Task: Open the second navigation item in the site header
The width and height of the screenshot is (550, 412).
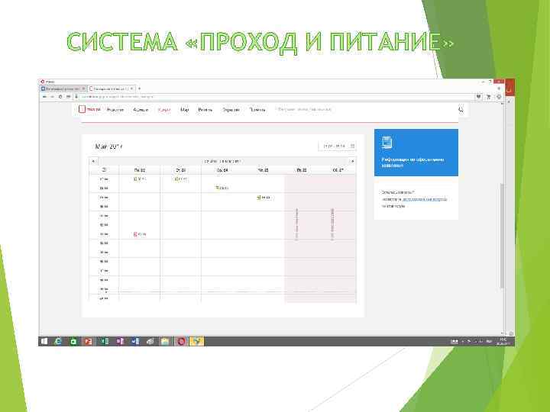Action: pyautogui.click(x=141, y=110)
